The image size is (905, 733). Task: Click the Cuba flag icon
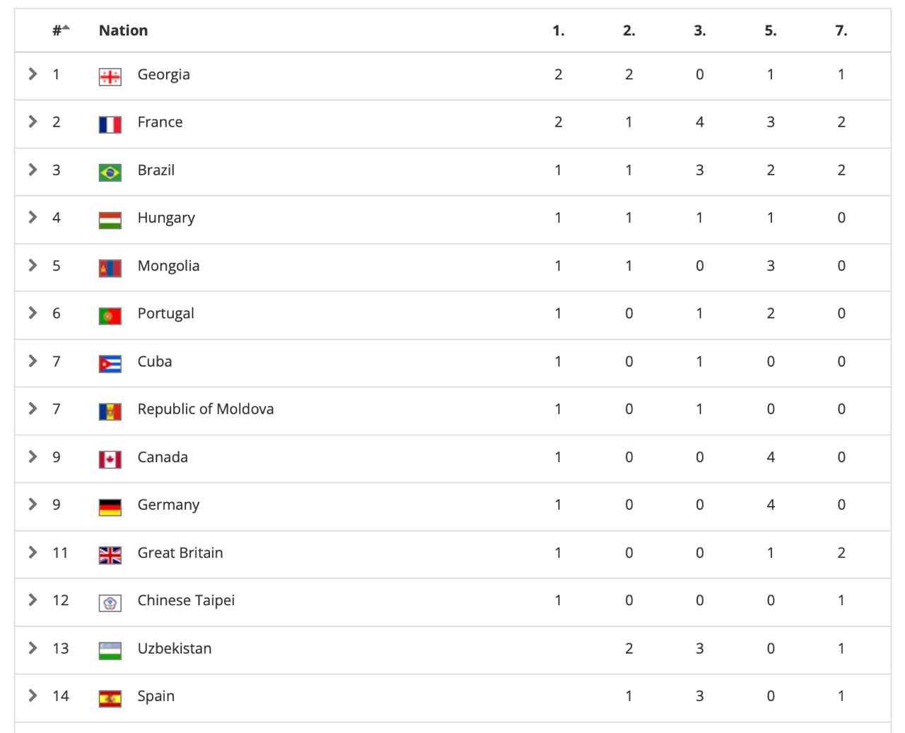click(110, 363)
